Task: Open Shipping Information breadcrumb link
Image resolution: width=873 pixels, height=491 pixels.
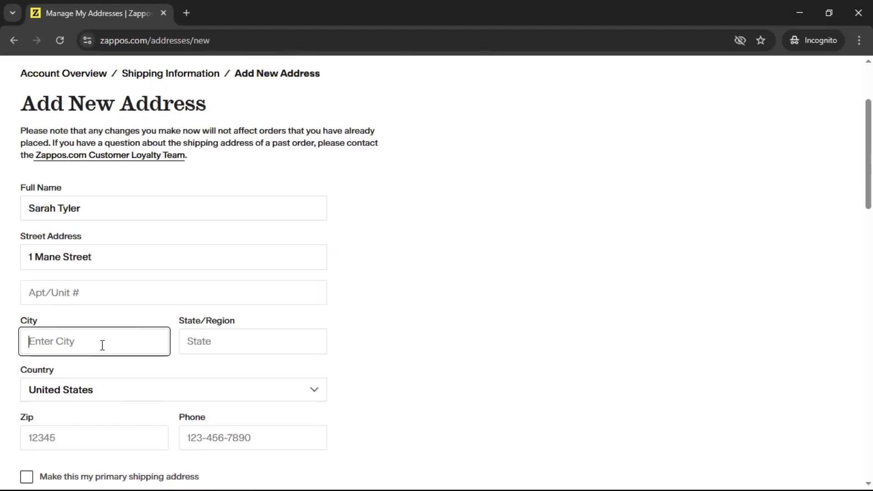Action: [x=171, y=74]
